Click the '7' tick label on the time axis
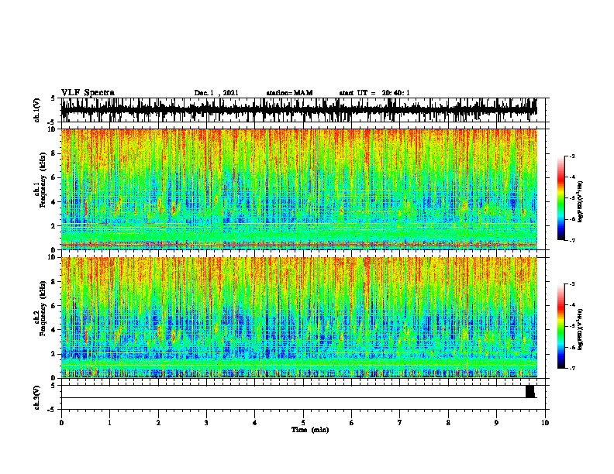 400,423
